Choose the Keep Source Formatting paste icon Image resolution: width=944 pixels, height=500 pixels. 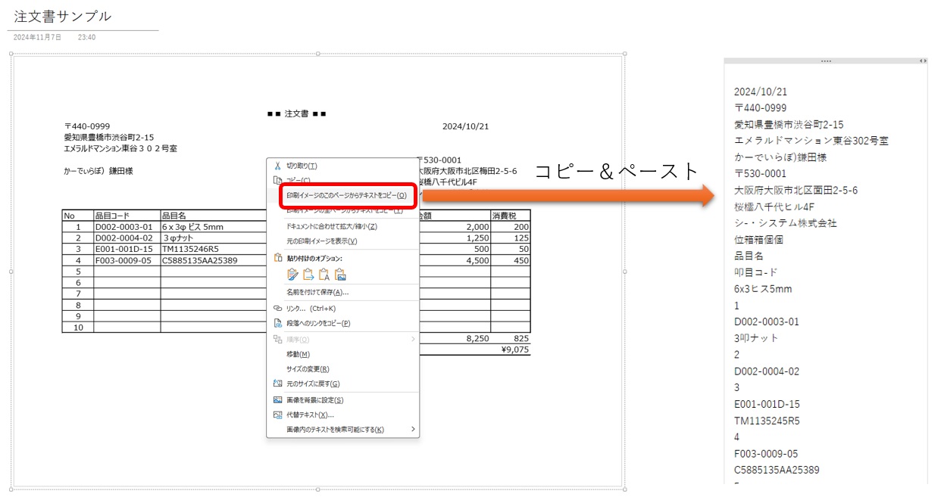[293, 275]
